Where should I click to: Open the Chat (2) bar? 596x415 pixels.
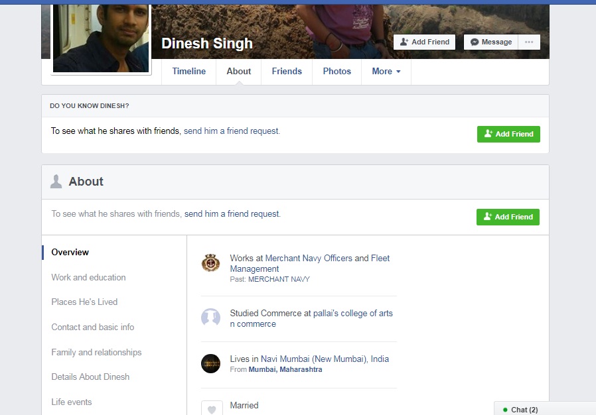545,408
